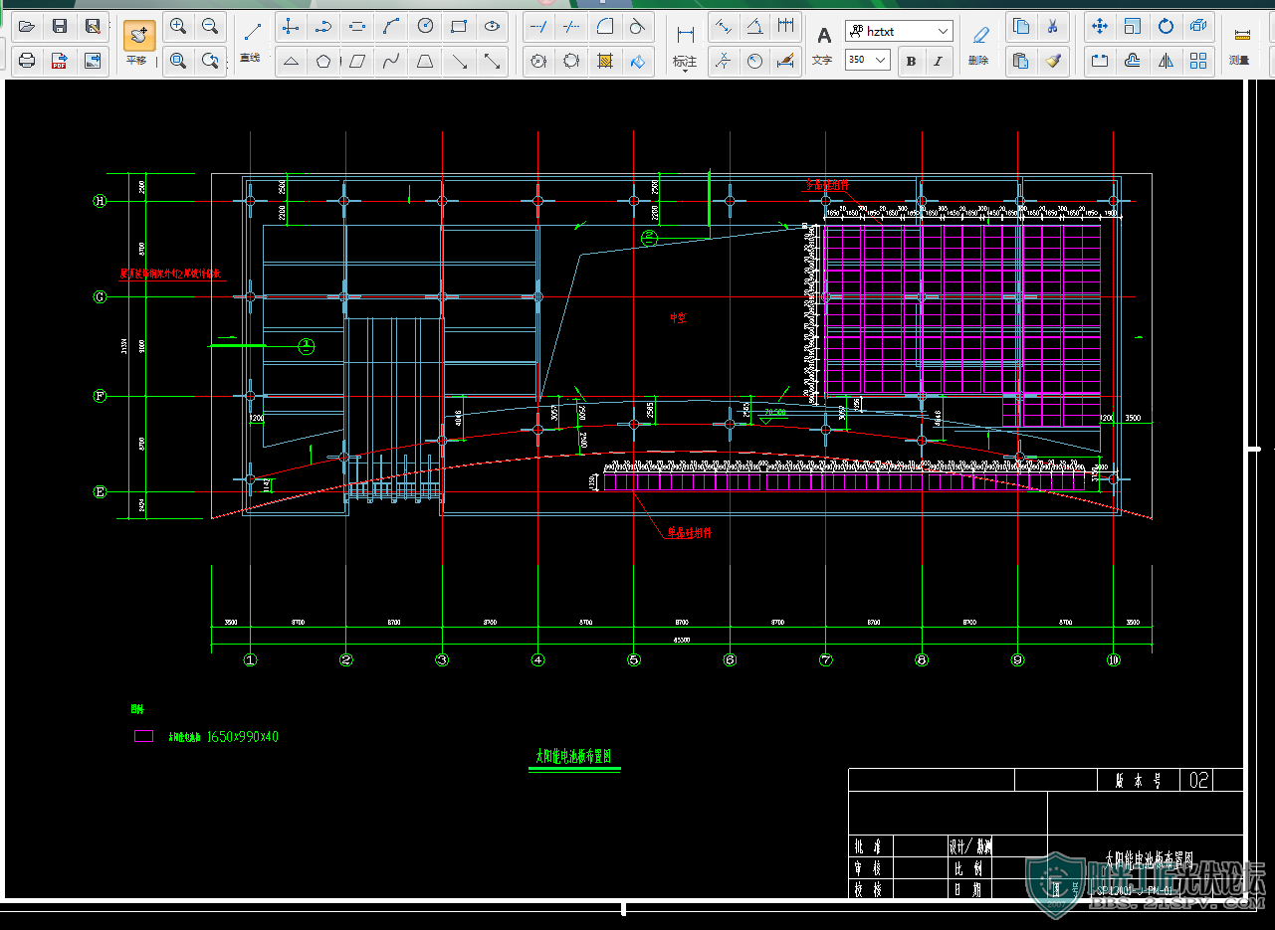The width and height of the screenshot is (1275, 930).
Task: Click the 1650x990x40 legend text
Action: 243,737
